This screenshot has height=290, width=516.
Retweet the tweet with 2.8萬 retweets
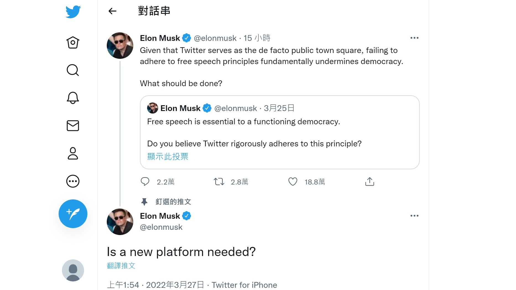coord(219,182)
